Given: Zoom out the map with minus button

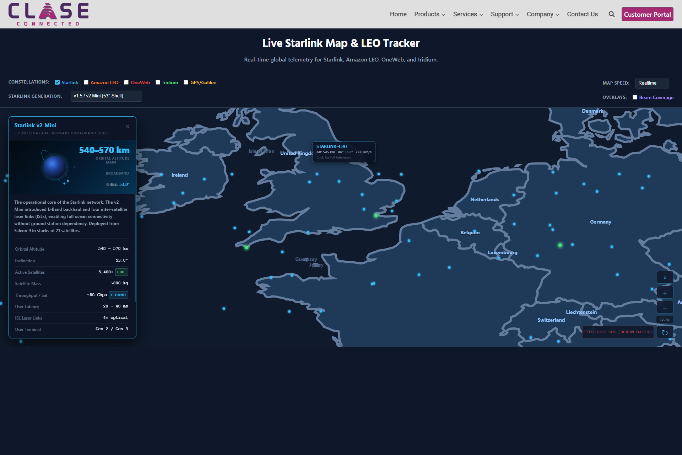Looking at the screenshot, I should point(665,308).
